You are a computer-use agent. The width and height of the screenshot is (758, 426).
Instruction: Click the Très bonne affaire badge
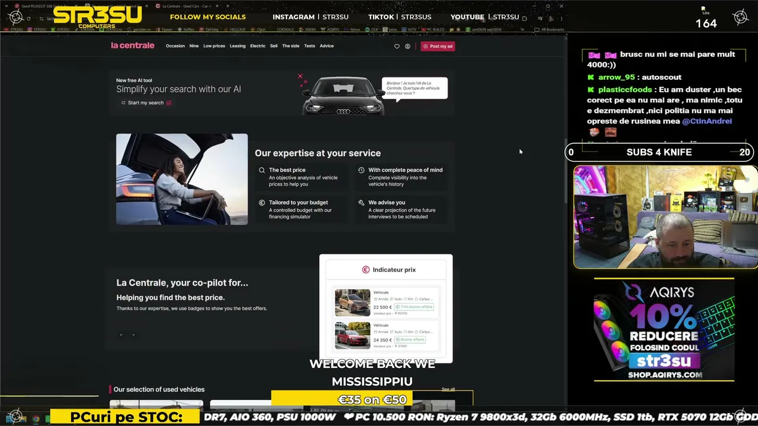414,307
